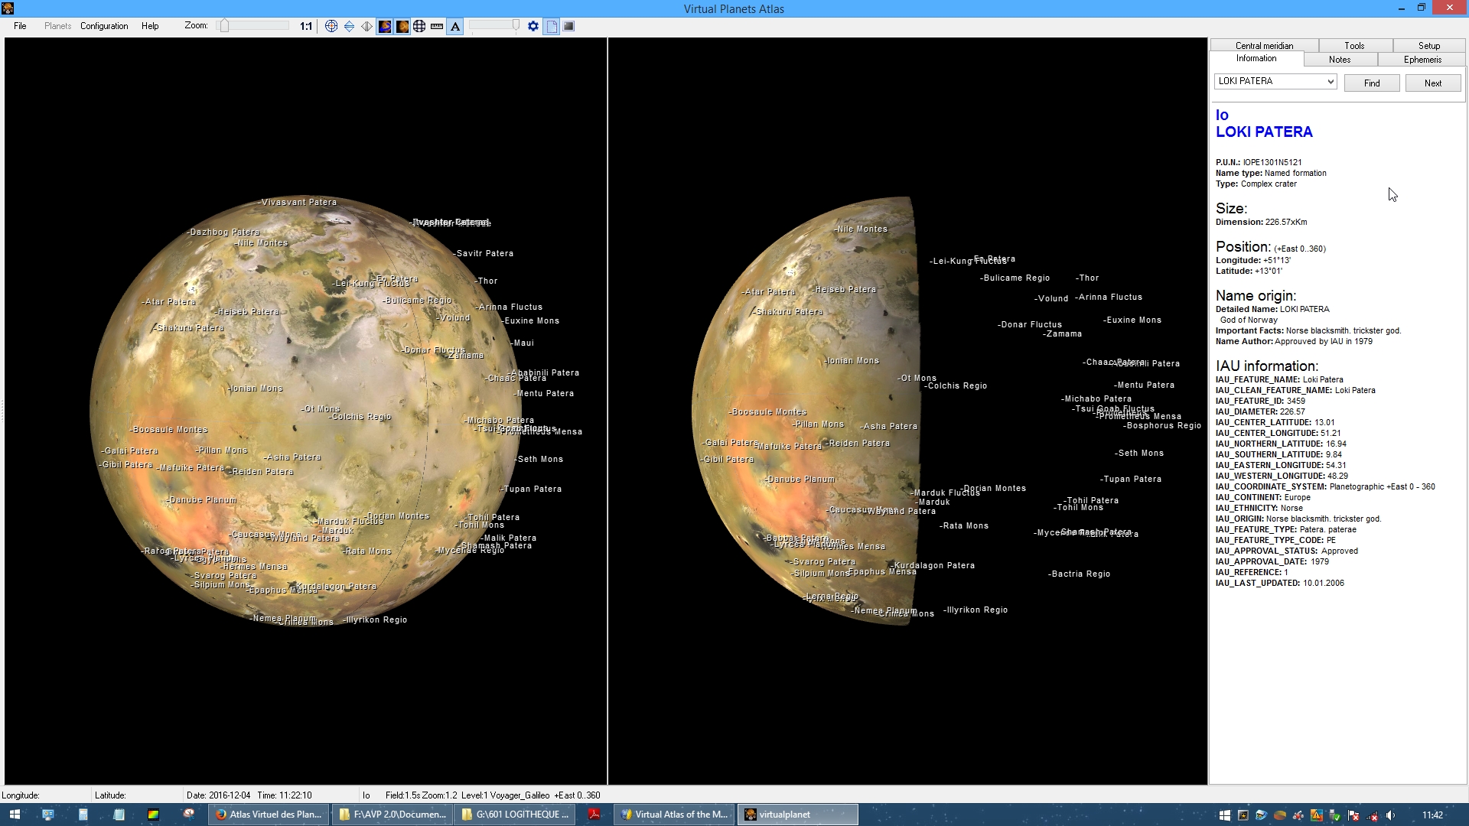Switch to the Notes tab
This screenshot has height=826, width=1469.
[x=1339, y=59]
